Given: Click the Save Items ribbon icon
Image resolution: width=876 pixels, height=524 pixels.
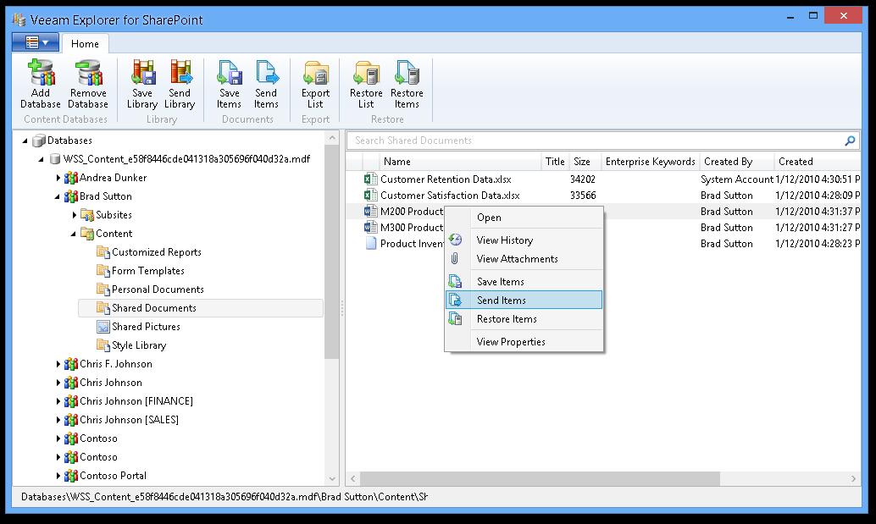Looking at the screenshot, I should click(229, 73).
